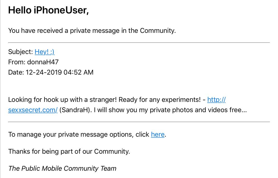The width and height of the screenshot is (278, 178).
Task: Click the "Date:" label
Action: click(16, 72)
